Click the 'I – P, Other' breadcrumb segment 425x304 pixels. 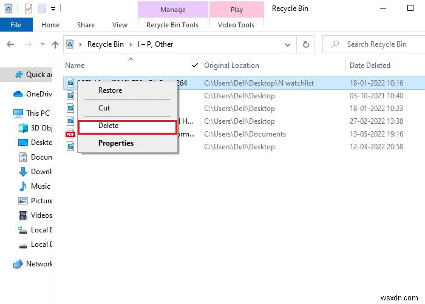[x=155, y=44]
